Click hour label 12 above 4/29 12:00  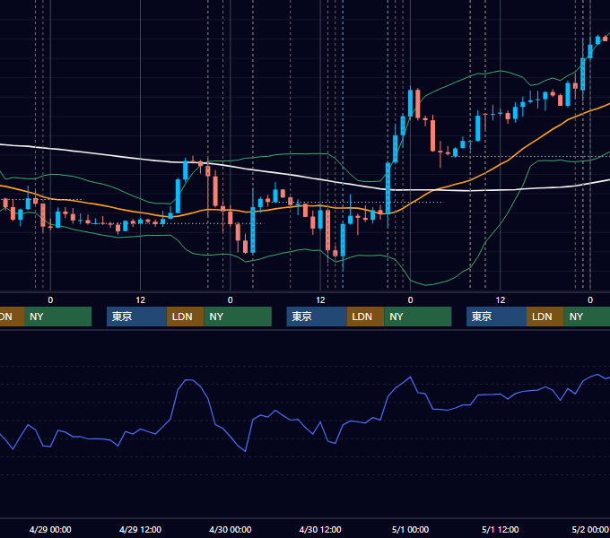point(141,300)
